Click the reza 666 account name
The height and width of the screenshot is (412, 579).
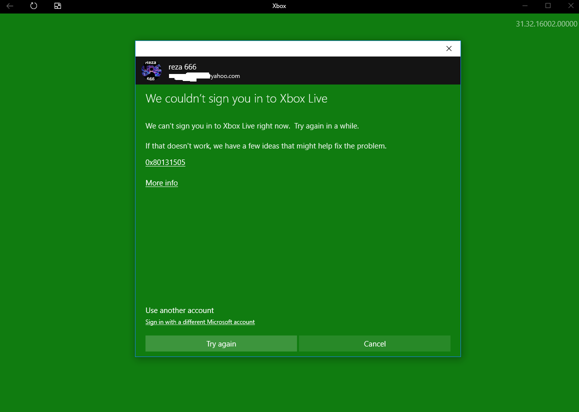click(x=182, y=67)
